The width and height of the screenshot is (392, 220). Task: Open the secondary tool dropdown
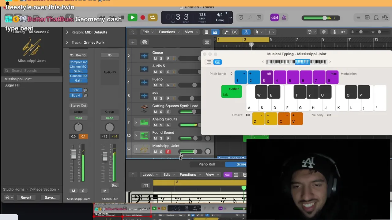271,32
